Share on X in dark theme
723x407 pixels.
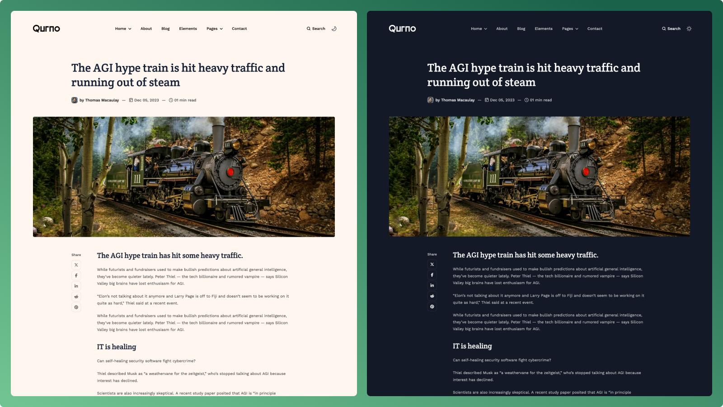click(x=432, y=265)
